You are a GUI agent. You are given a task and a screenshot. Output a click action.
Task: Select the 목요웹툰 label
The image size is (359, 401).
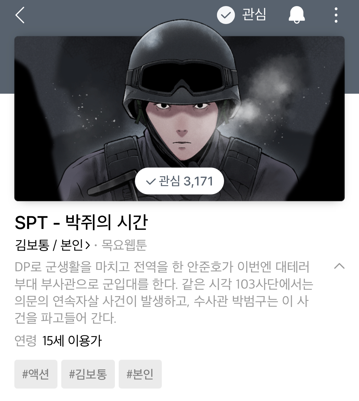tap(124, 245)
